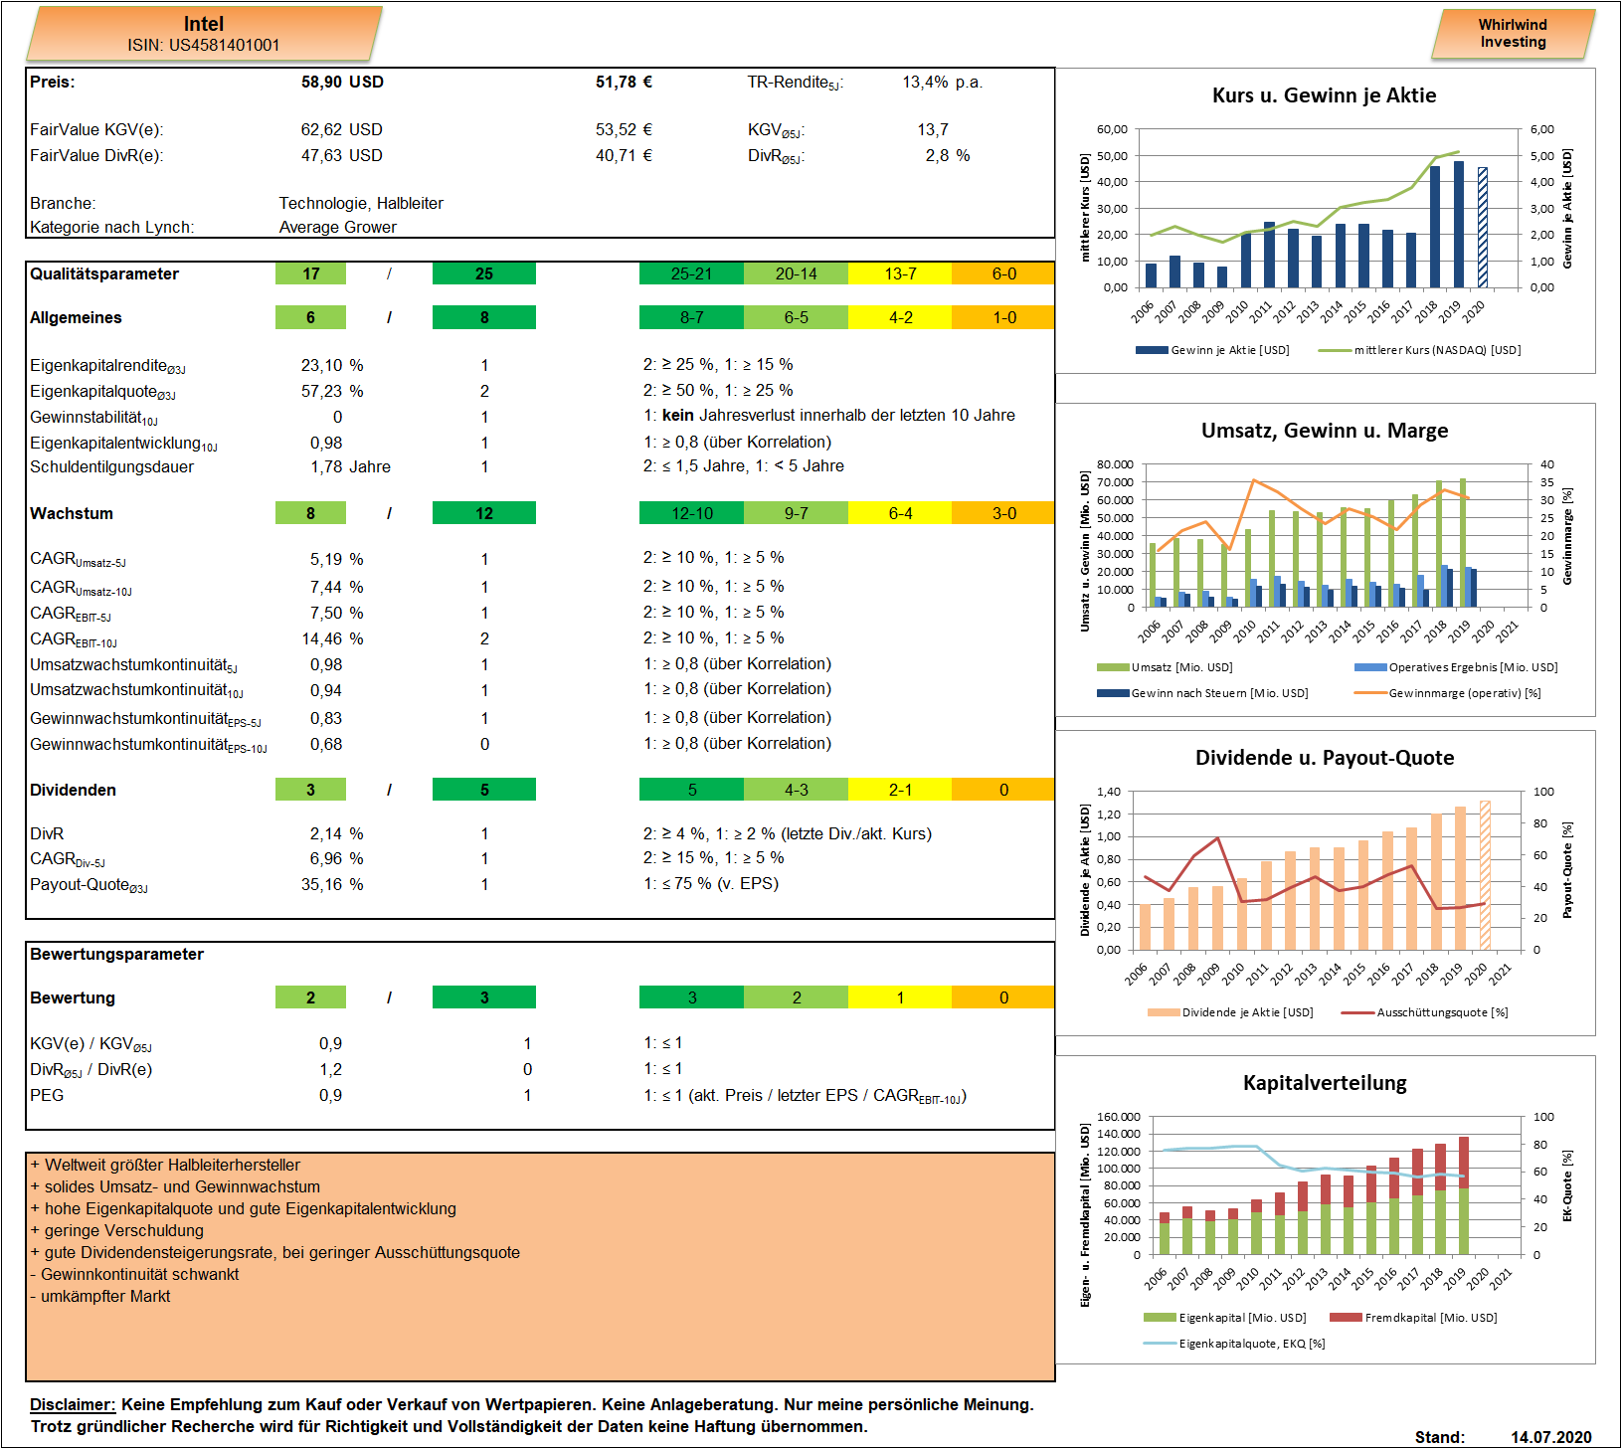Click the Wachstum maximum cell 12
This screenshot has height=1449, width=1622.
click(x=484, y=513)
